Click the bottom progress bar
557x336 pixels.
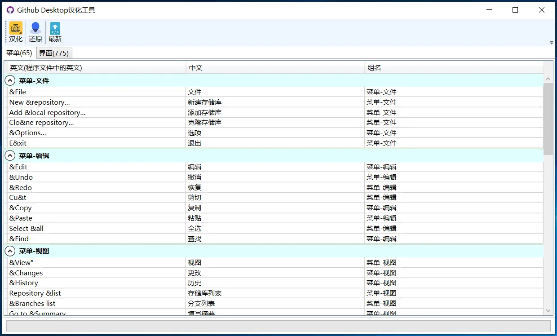tap(278, 326)
